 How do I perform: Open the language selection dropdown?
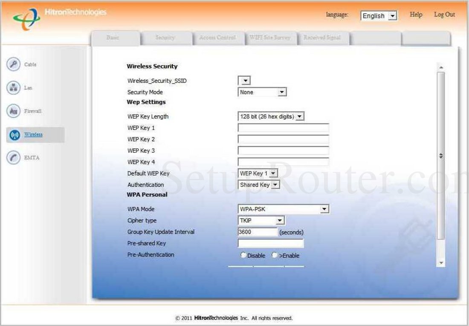tap(379, 16)
